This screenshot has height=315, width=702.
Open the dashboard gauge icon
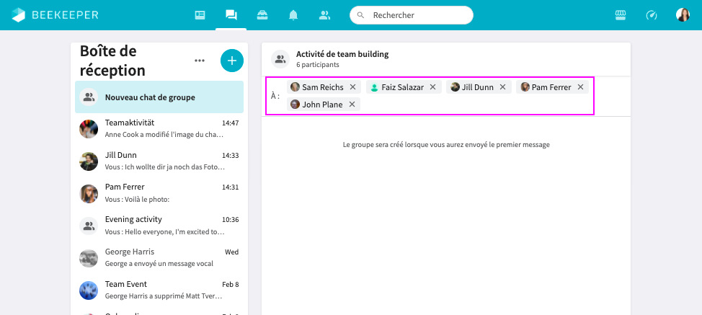652,15
